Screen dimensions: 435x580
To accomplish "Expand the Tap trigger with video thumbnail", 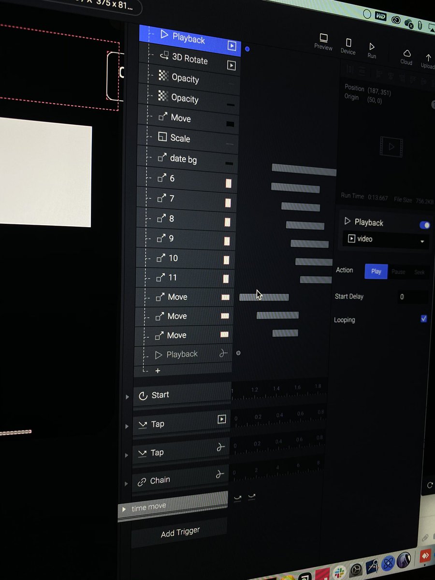I will tap(128, 426).
